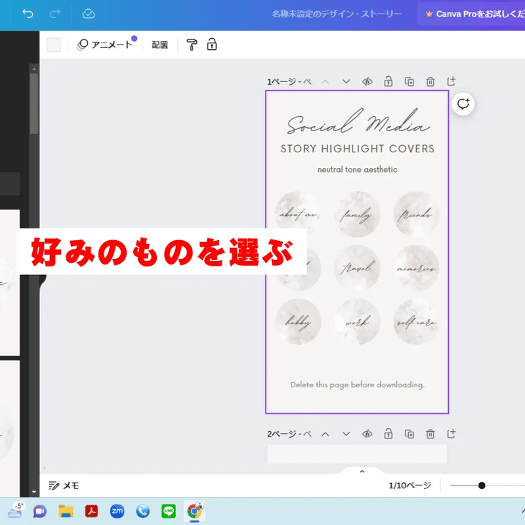Open the video chat app on taskbar
This screenshot has width=525, height=525.
pyautogui.click(x=40, y=511)
